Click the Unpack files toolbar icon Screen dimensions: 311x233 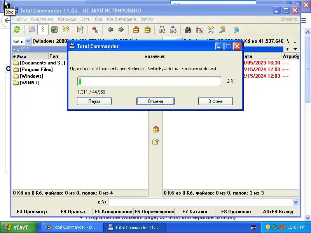coord(147,30)
